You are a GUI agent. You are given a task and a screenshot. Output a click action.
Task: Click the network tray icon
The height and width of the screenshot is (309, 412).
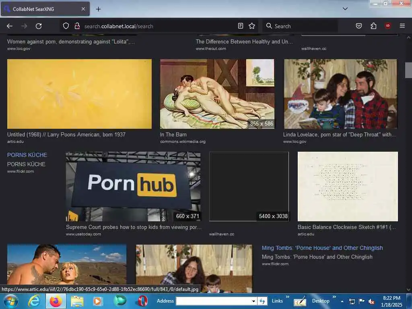point(352,301)
